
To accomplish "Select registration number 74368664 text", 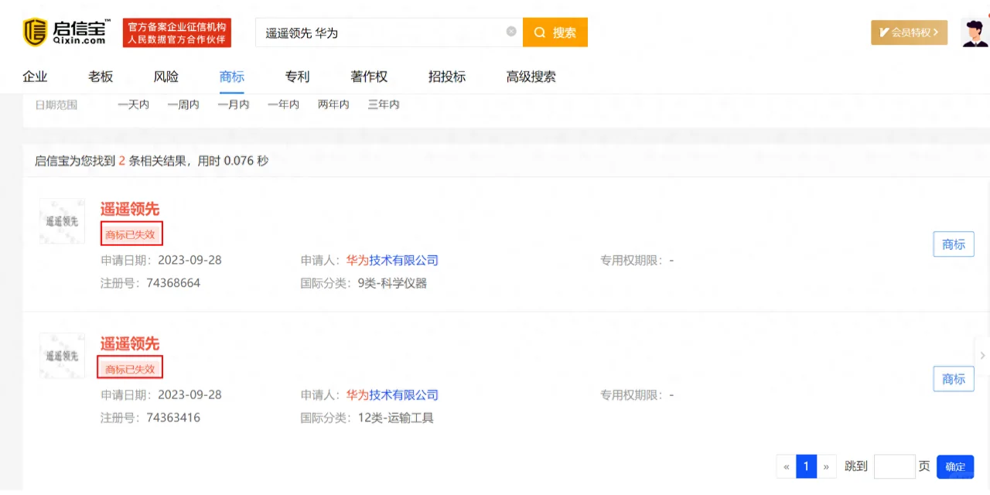I will pos(173,283).
